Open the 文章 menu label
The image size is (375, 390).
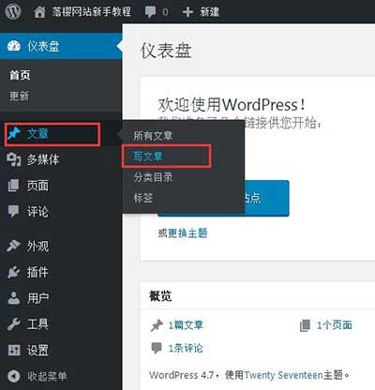pyautogui.click(x=37, y=134)
